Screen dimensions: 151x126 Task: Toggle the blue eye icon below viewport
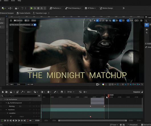point(130,84)
